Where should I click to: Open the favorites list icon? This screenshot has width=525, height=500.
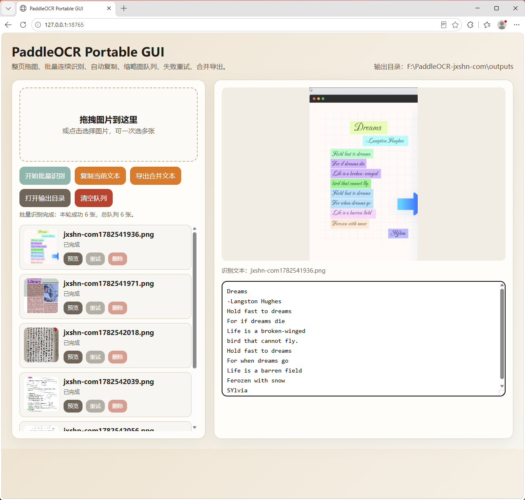click(x=487, y=25)
